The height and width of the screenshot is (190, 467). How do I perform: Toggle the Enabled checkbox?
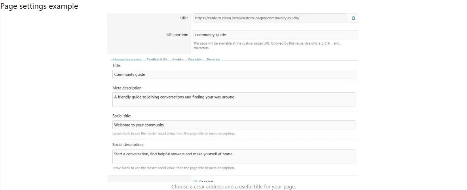(x=196, y=182)
